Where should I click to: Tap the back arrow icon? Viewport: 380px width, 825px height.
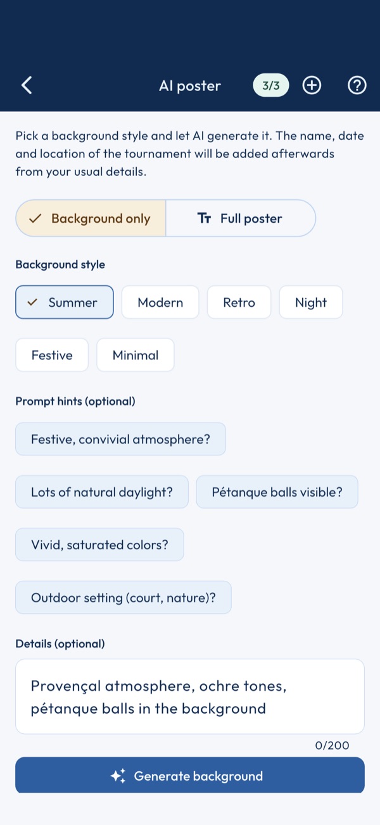pos(27,85)
